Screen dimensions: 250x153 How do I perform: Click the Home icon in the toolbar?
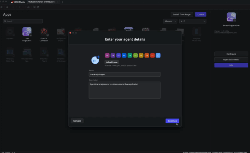[7, 7]
